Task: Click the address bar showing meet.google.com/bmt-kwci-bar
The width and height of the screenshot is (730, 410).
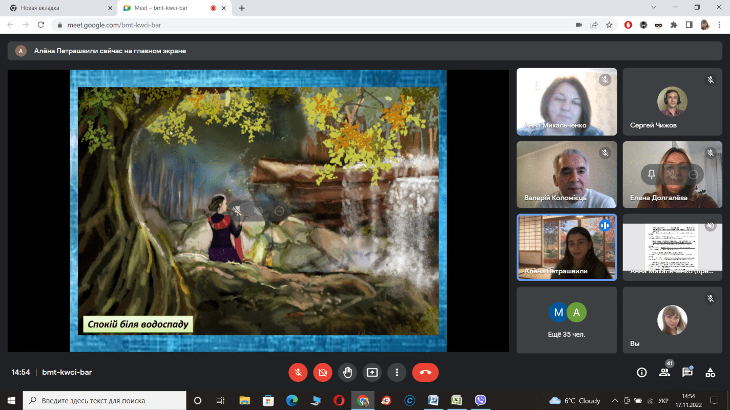Action: point(336,25)
